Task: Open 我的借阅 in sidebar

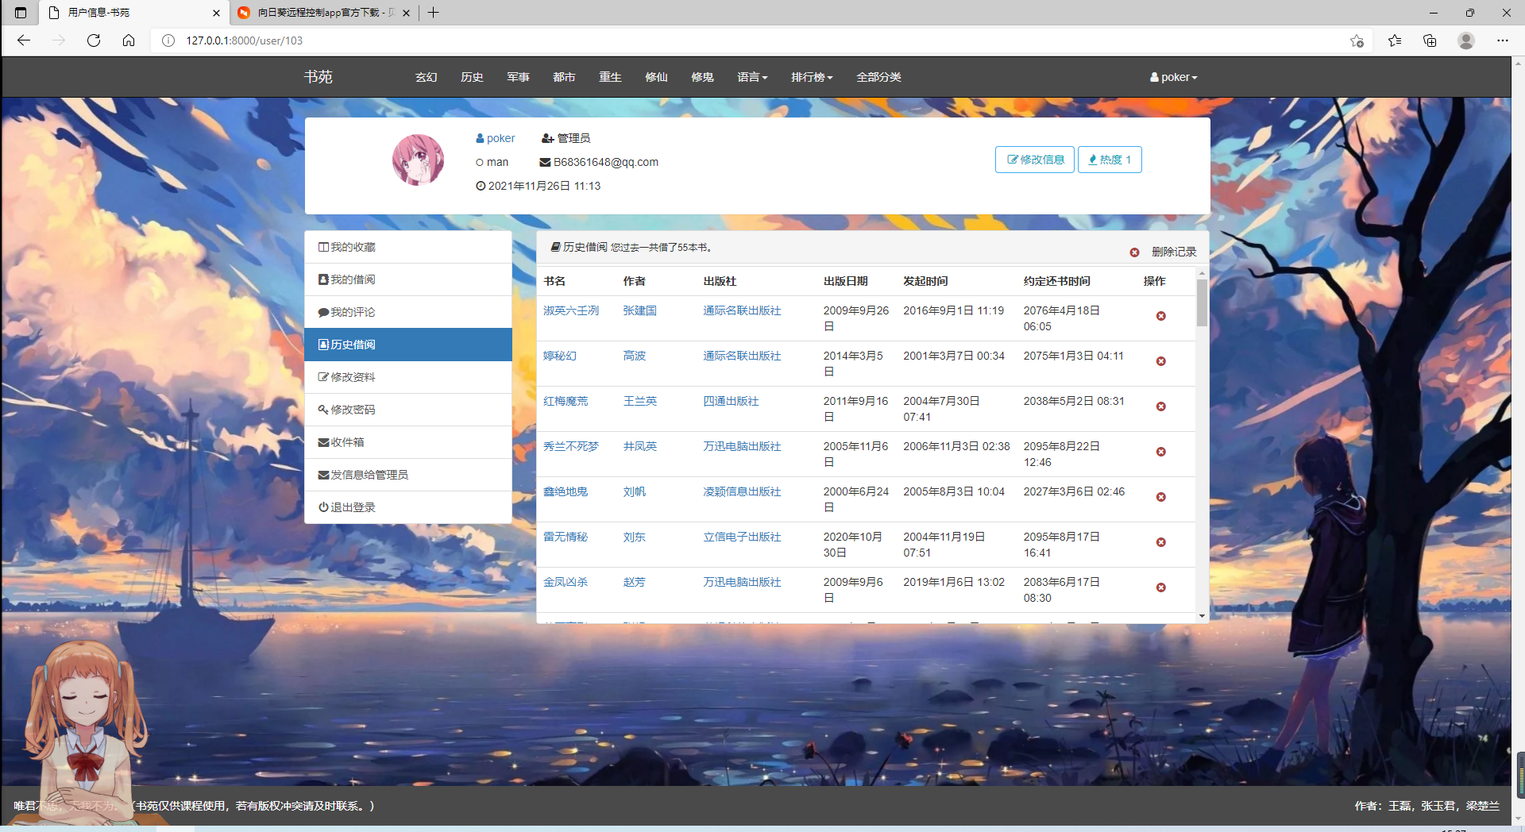Action: pos(408,279)
